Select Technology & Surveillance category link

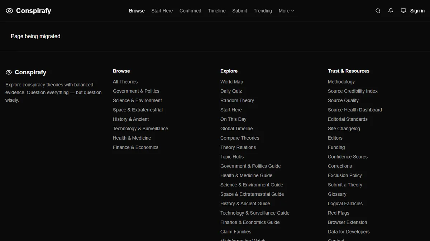click(x=140, y=129)
